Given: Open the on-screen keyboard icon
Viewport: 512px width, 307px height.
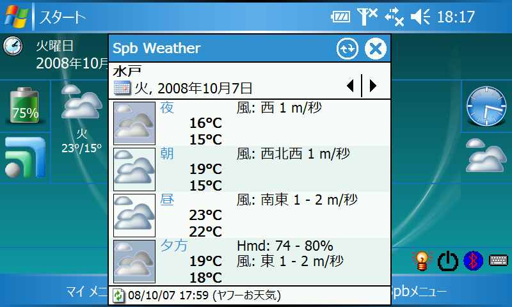Looking at the screenshot, I should [498, 260].
